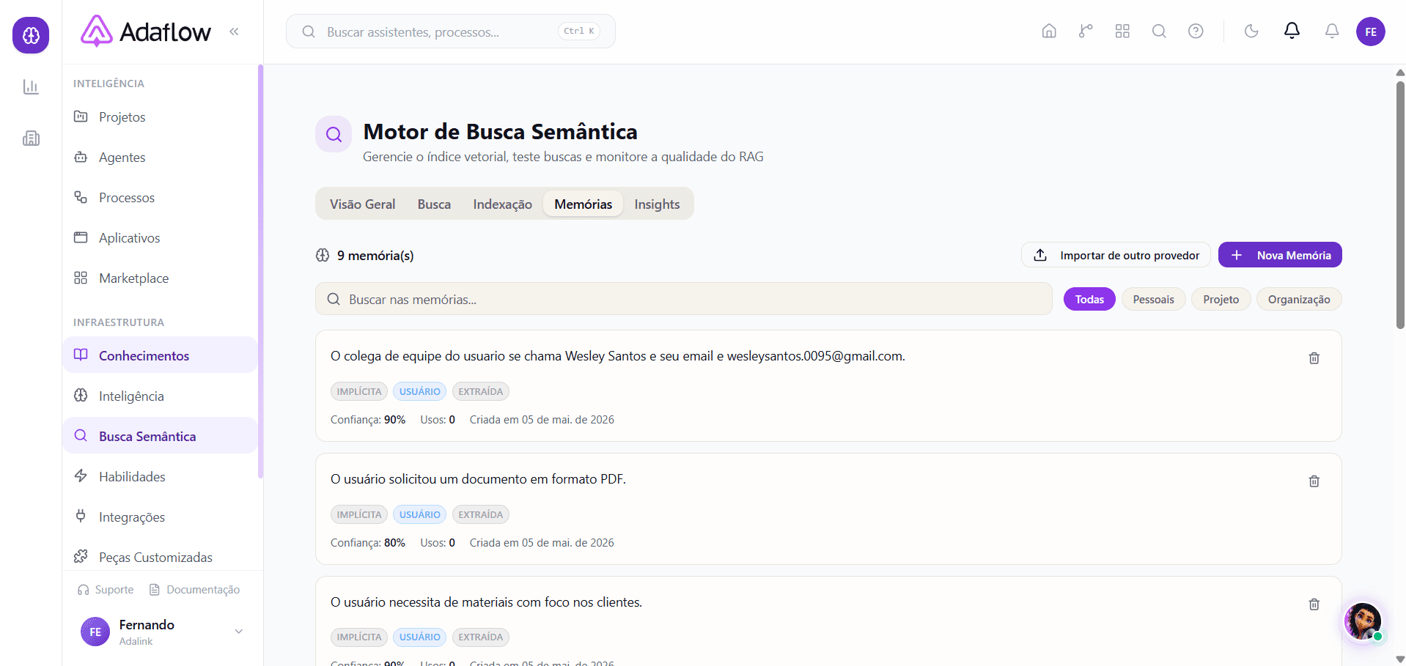
Task: Delete the materiais com foco nos clientes memory
Action: pos(1314,604)
